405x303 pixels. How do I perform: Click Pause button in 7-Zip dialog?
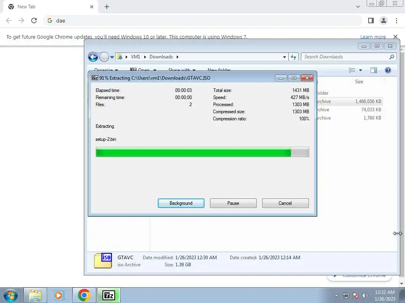click(233, 203)
